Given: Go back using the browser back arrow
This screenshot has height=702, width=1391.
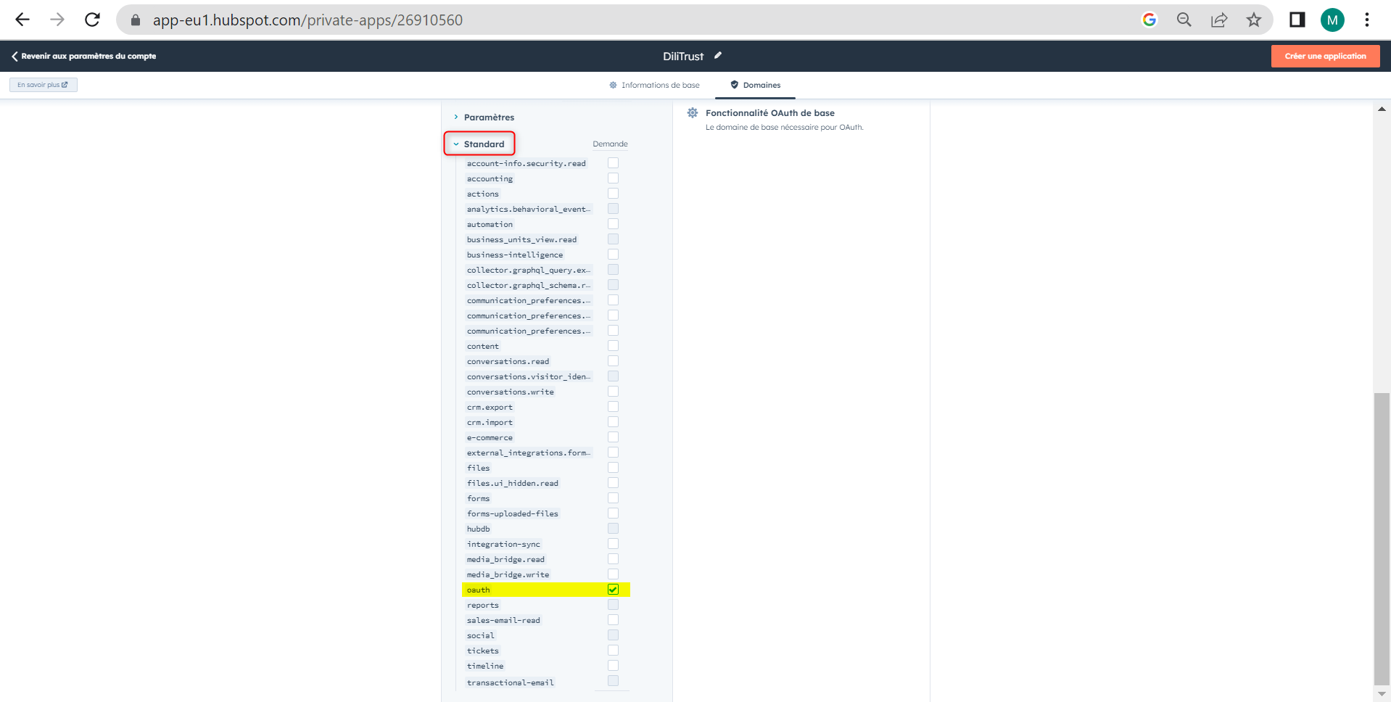Looking at the screenshot, I should click(x=22, y=20).
